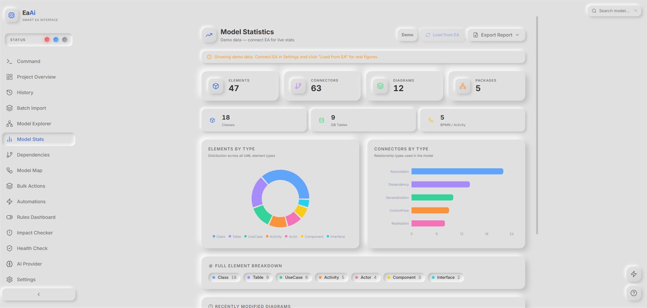Open the Bulk Actions page
Viewport: 647px width, 308px height.
click(x=39, y=186)
